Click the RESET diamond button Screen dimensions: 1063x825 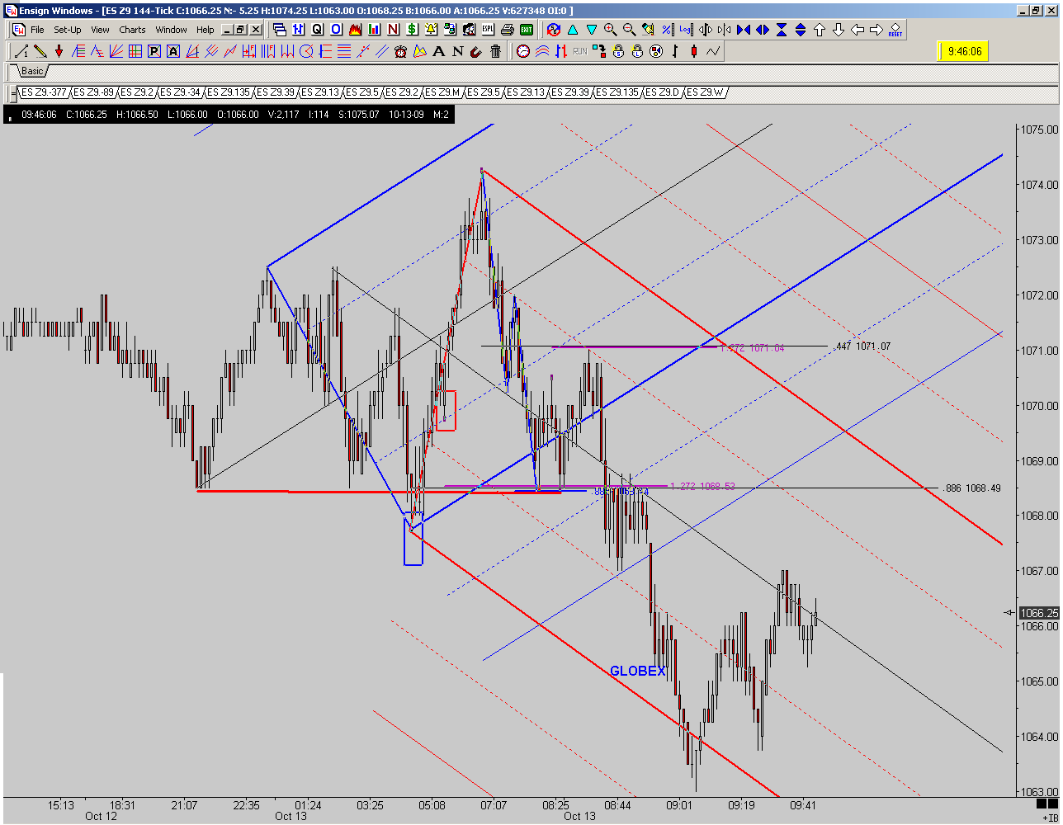point(895,30)
